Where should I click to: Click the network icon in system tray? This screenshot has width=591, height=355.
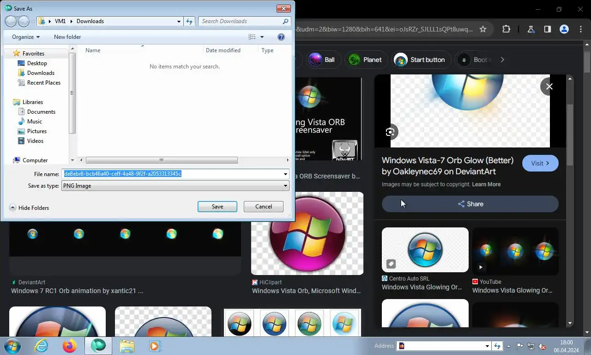tap(531, 346)
